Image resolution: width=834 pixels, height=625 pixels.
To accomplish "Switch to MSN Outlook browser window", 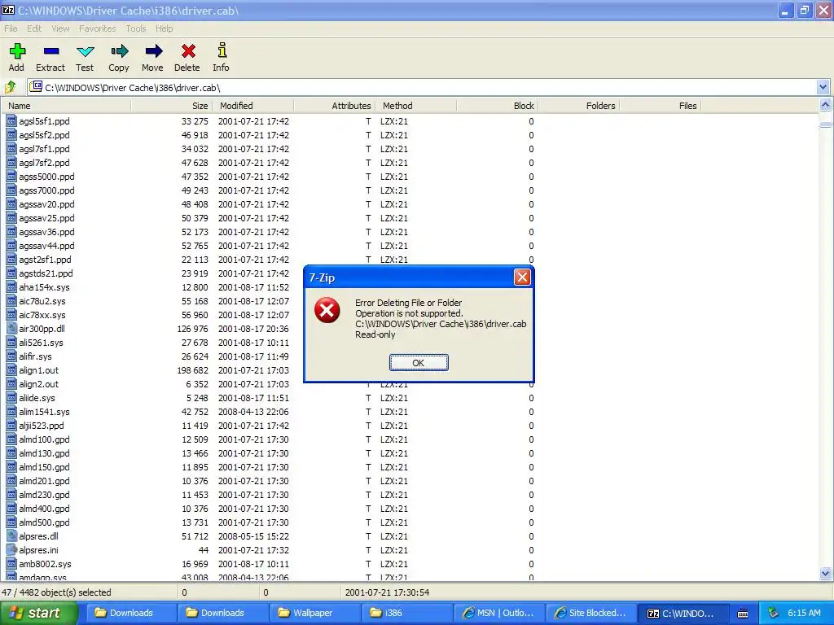I will [498, 613].
